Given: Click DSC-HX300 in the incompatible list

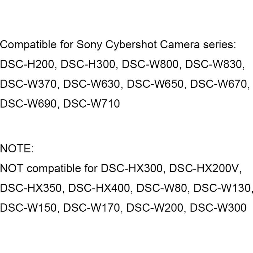Looking at the screenshot, I should [132, 168].
